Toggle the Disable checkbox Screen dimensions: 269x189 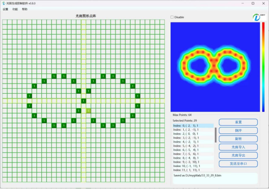pos(172,17)
